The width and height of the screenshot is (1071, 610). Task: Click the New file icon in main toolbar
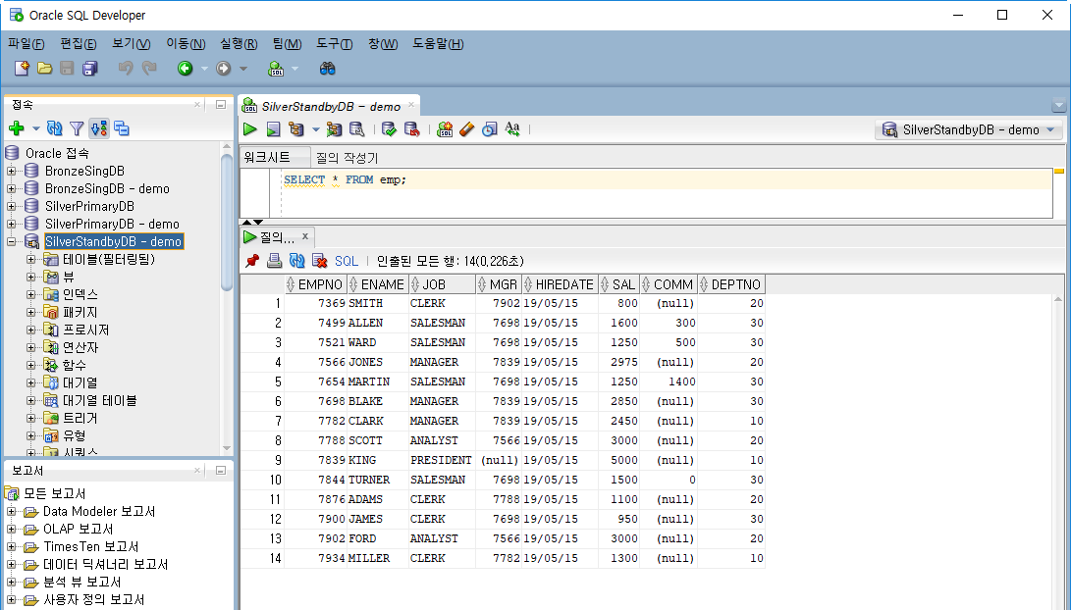(22, 69)
